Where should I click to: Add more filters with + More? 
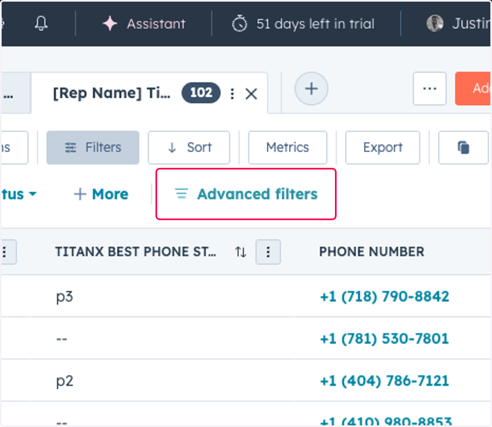coord(101,194)
